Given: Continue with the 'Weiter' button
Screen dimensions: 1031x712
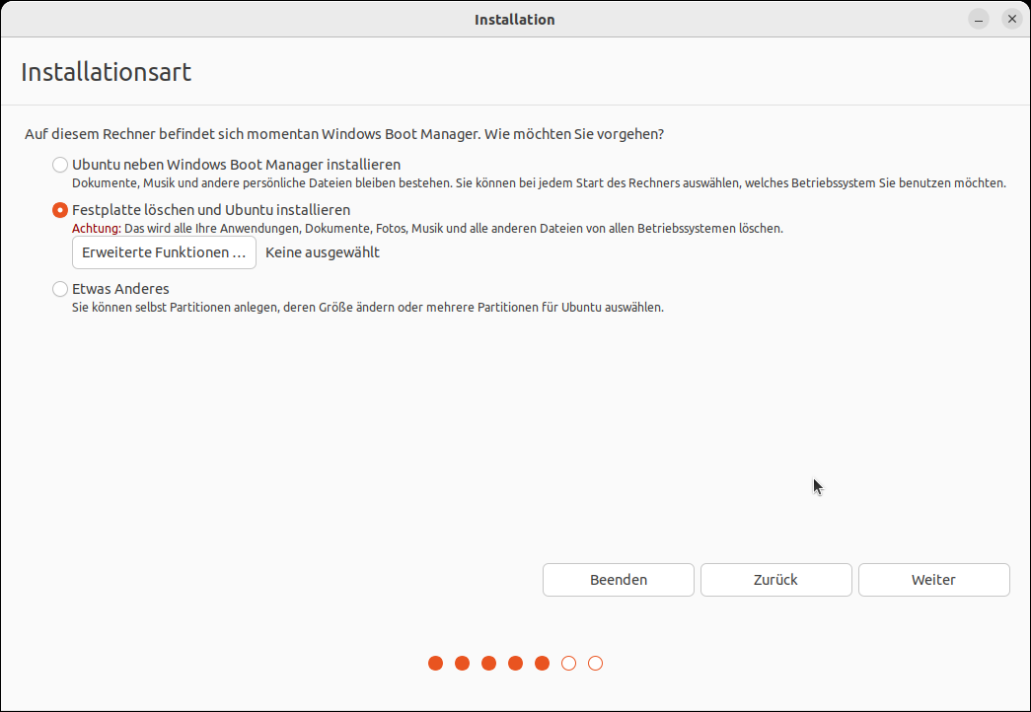Looking at the screenshot, I should point(933,580).
